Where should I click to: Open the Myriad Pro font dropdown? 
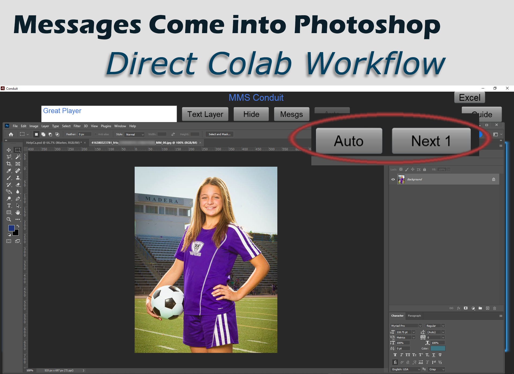[420, 326]
